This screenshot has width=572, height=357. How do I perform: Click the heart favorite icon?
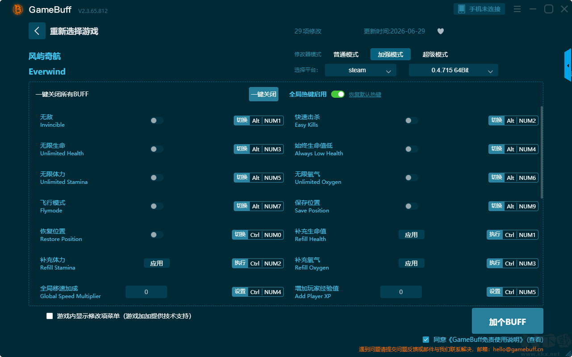[x=440, y=31]
